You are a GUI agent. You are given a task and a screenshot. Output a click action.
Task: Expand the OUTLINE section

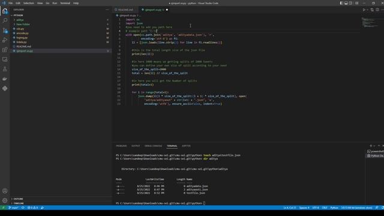pos(61,199)
